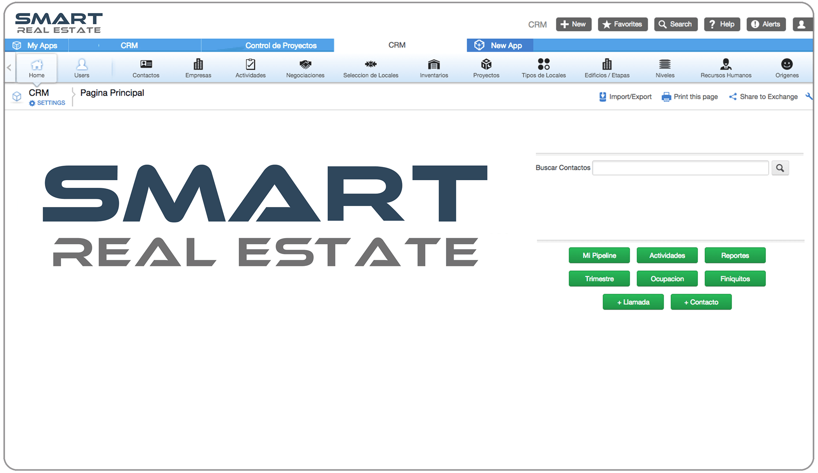Image resolution: width=818 pixels, height=473 pixels.
Task: Click the + Contacto button
Action: coord(701,302)
